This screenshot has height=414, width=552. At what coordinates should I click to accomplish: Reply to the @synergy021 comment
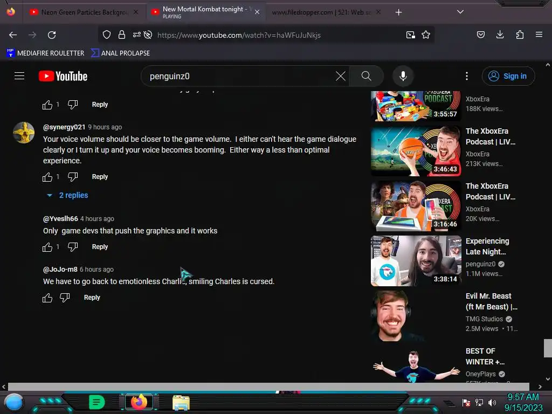(x=100, y=177)
